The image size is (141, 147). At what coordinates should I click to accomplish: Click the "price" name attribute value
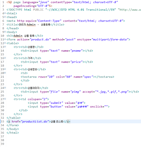coord(76,62)
